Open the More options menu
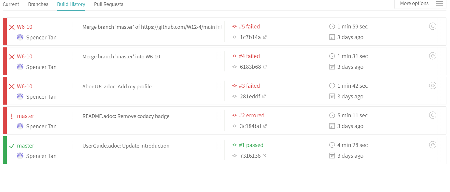Screen dimensions: 450x192 point(414,3)
